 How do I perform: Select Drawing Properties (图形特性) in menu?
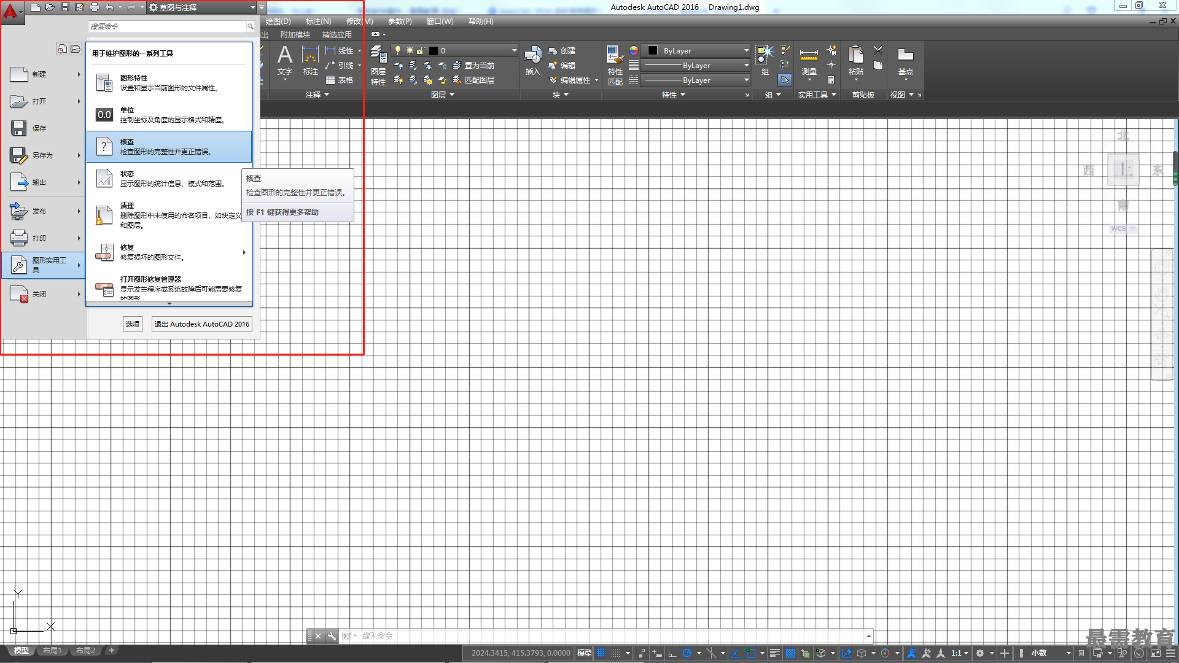pos(169,83)
